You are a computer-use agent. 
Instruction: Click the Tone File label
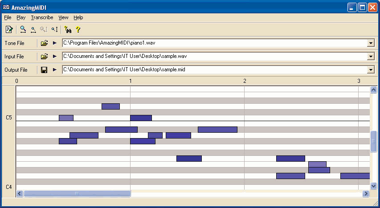point(14,43)
